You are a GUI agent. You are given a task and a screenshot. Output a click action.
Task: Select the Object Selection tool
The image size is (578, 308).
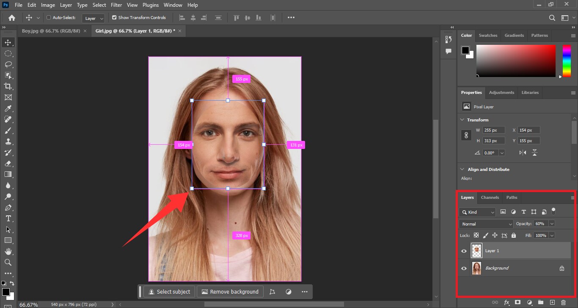8,75
